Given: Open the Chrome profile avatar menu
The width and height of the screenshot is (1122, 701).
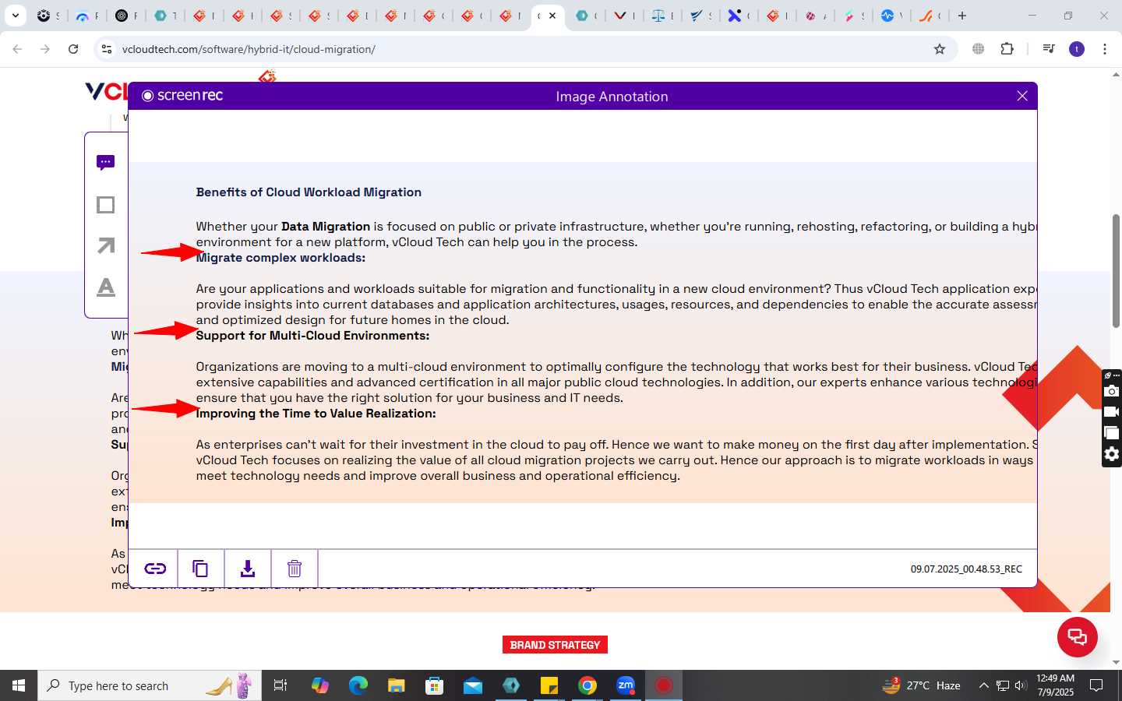Looking at the screenshot, I should (x=1077, y=49).
